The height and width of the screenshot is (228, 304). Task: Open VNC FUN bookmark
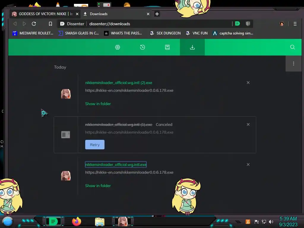[x=197, y=33]
